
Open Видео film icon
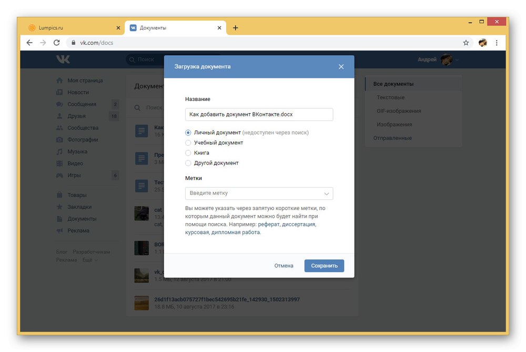(x=59, y=164)
